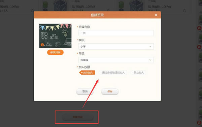Close the 创建班级 dialog with the X
The height and width of the screenshot is (127, 202).
click(156, 15)
